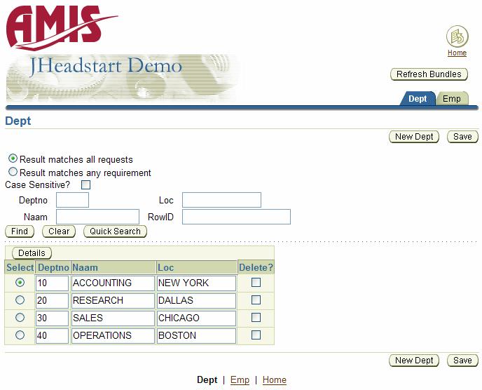Click the bottom Save button
This screenshot has height=390, width=482.
pyautogui.click(x=462, y=361)
